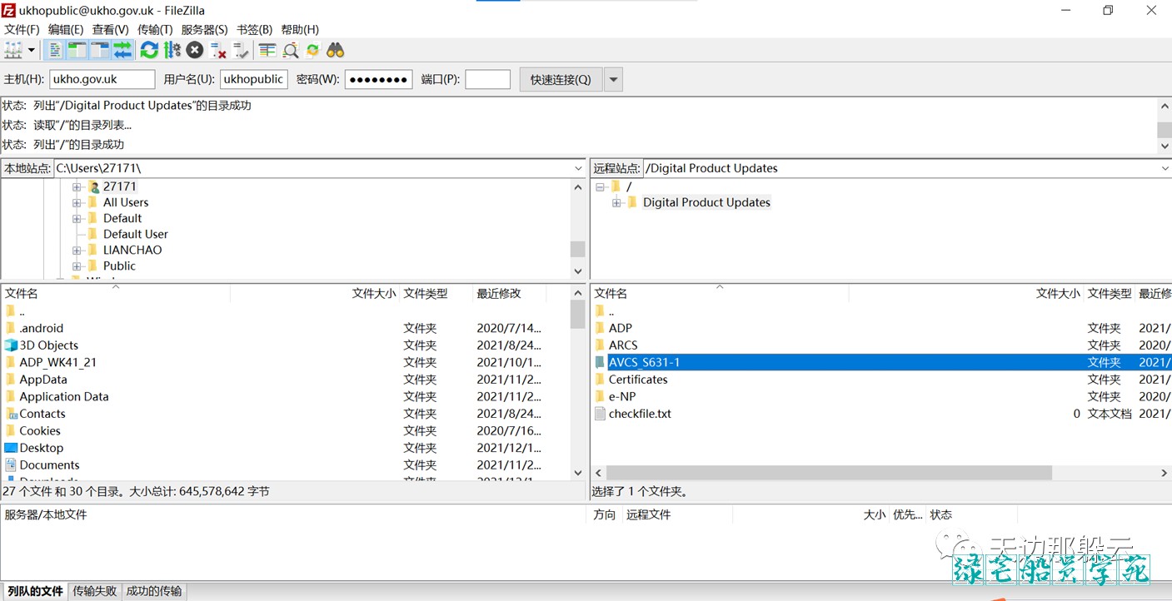The height and width of the screenshot is (601, 1172).
Task: Search for files recursively with binoculars
Action: tap(336, 51)
